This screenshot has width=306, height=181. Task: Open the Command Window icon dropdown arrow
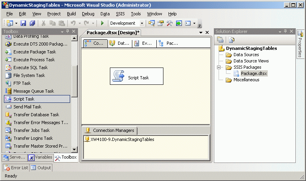pos(194,23)
